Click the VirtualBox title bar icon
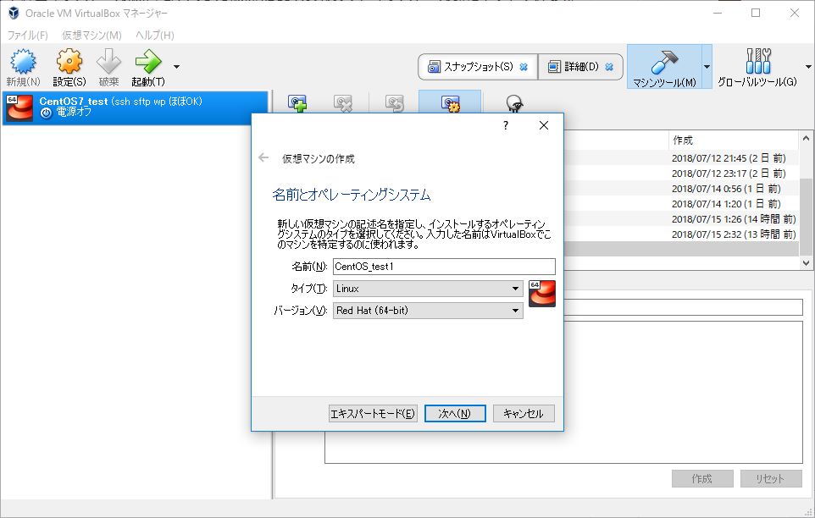 coord(14,13)
